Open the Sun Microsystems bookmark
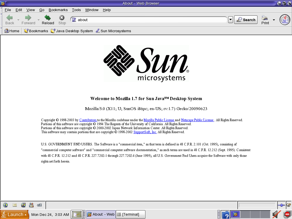The height and width of the screenshot is (219, 292). [x=113, y=31]
